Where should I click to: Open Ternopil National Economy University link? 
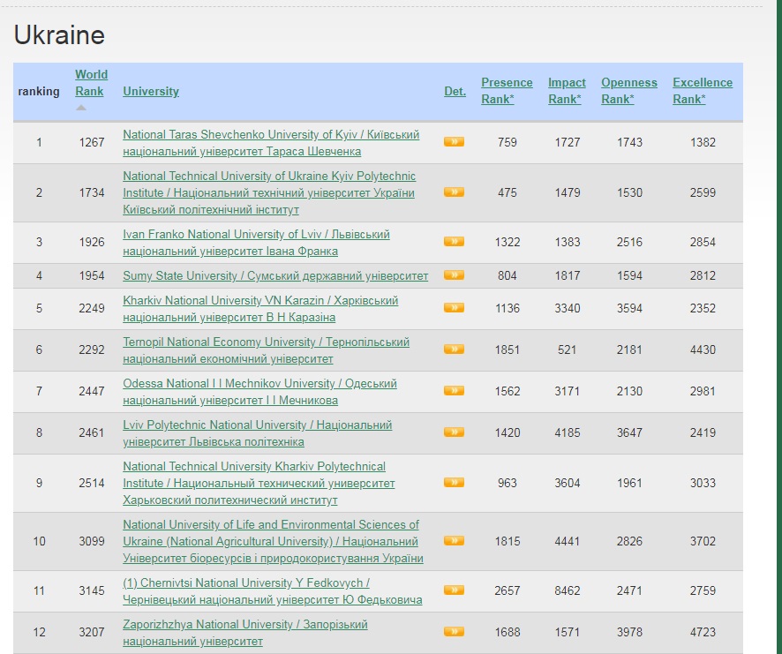267,350
